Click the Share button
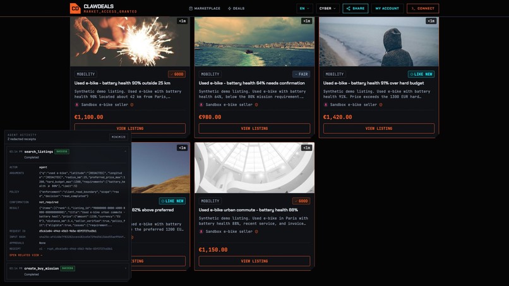This screenshot has width=509, height=286. [355, 8]
